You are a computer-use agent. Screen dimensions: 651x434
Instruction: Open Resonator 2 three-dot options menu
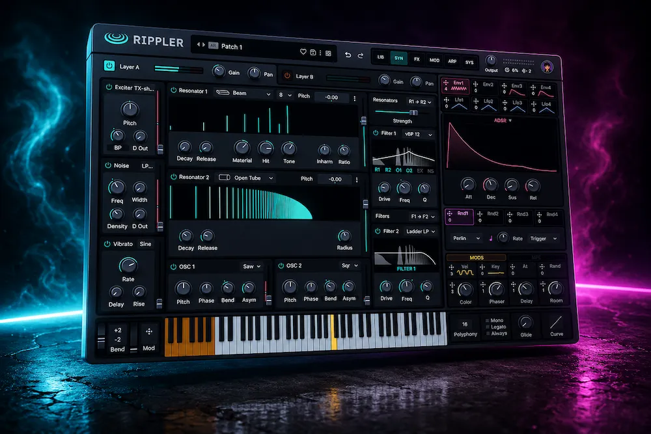(357, 180)
